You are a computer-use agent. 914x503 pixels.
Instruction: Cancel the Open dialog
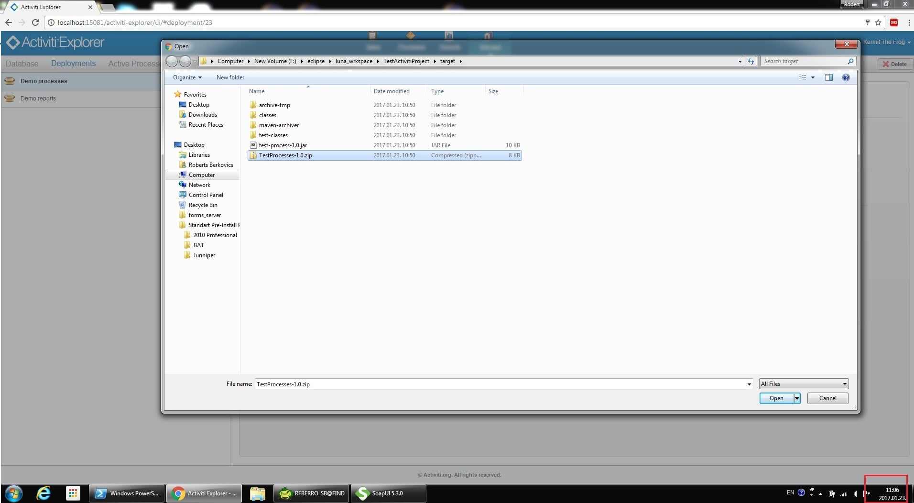click(827, 398)
